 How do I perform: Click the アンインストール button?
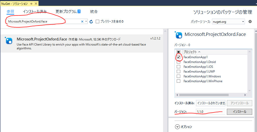click(x=240, y=103)
